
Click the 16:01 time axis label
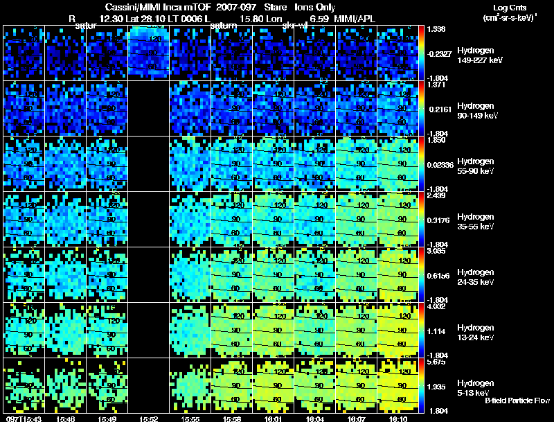point(274,419)
